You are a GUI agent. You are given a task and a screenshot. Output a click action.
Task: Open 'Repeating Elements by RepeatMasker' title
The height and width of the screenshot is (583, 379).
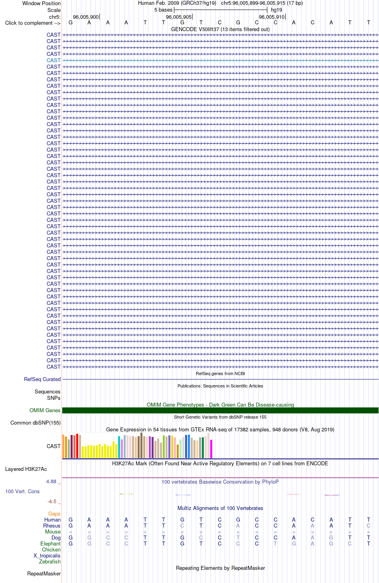[x=220, y=568]
